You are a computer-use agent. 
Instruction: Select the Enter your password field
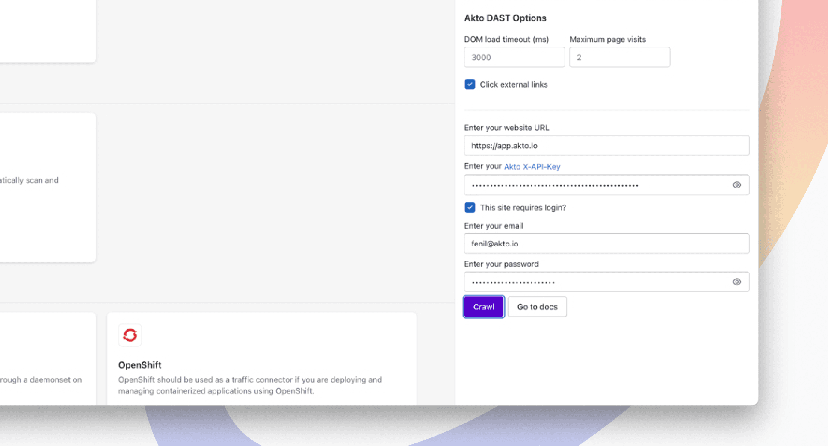(x=606, y=282)
